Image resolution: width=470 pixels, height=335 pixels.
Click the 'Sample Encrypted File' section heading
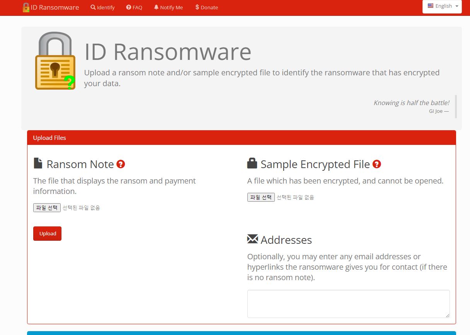click(x=315, y=164)
